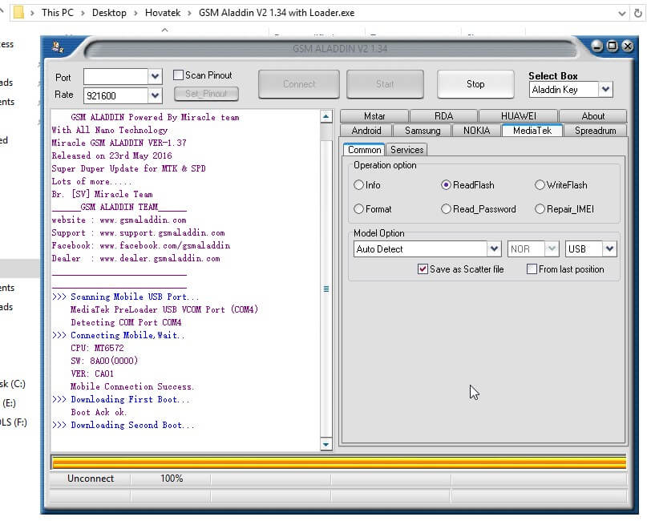The image size is (647, 521).
Task: Select the Common sub-tab
Action: (364, 150)
